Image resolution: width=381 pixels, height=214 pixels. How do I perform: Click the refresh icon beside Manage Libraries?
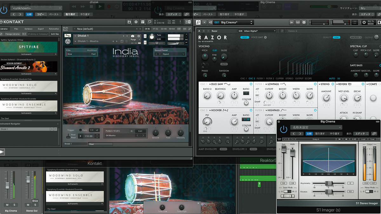click(x=1, y=34)
